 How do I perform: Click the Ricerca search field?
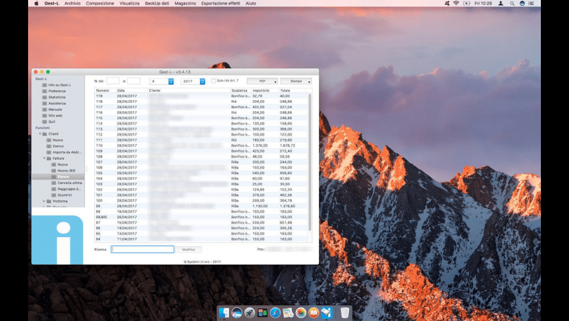(143, 250)
